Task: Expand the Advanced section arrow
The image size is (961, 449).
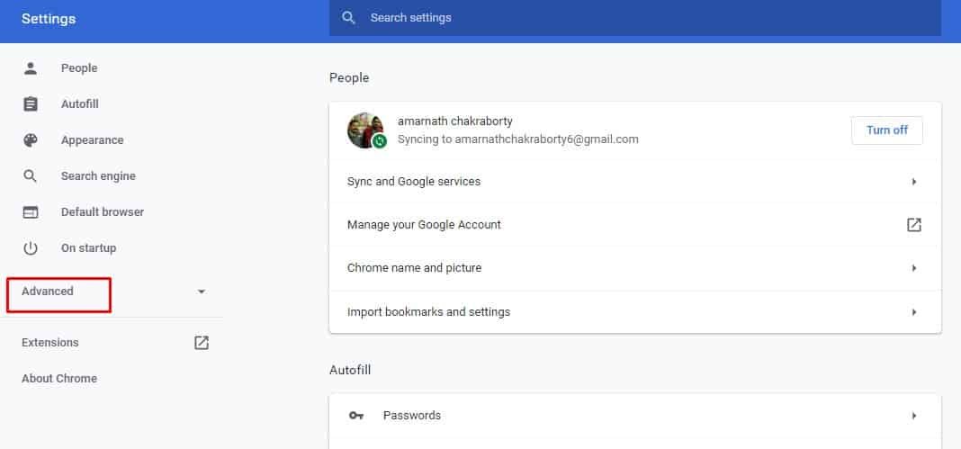Action: 202,292
